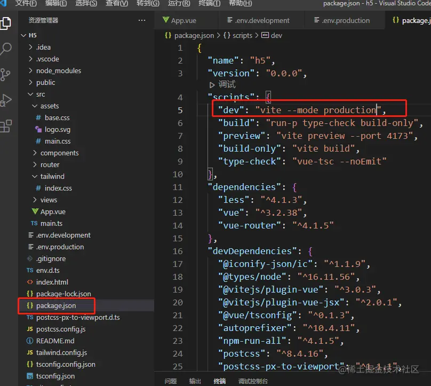Expand the .idea folder
Image resolution: width=431 pixels, height=386 pixels.
[x=30, y=47]
